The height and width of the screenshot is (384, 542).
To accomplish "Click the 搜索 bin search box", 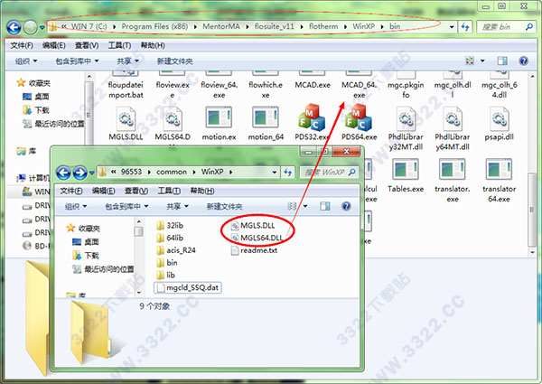I will coord(506,26).
